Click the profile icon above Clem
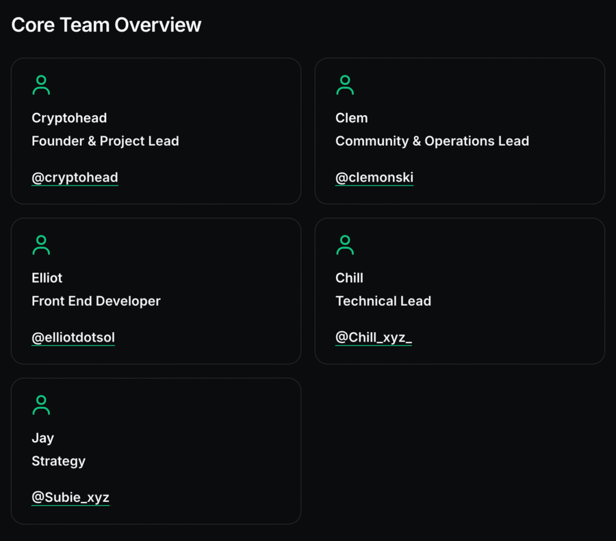This screenshot has height=541, width=616. [345, 85]
